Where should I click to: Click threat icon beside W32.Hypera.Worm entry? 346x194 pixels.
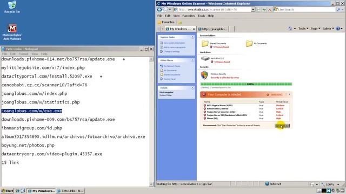[205, 106]
